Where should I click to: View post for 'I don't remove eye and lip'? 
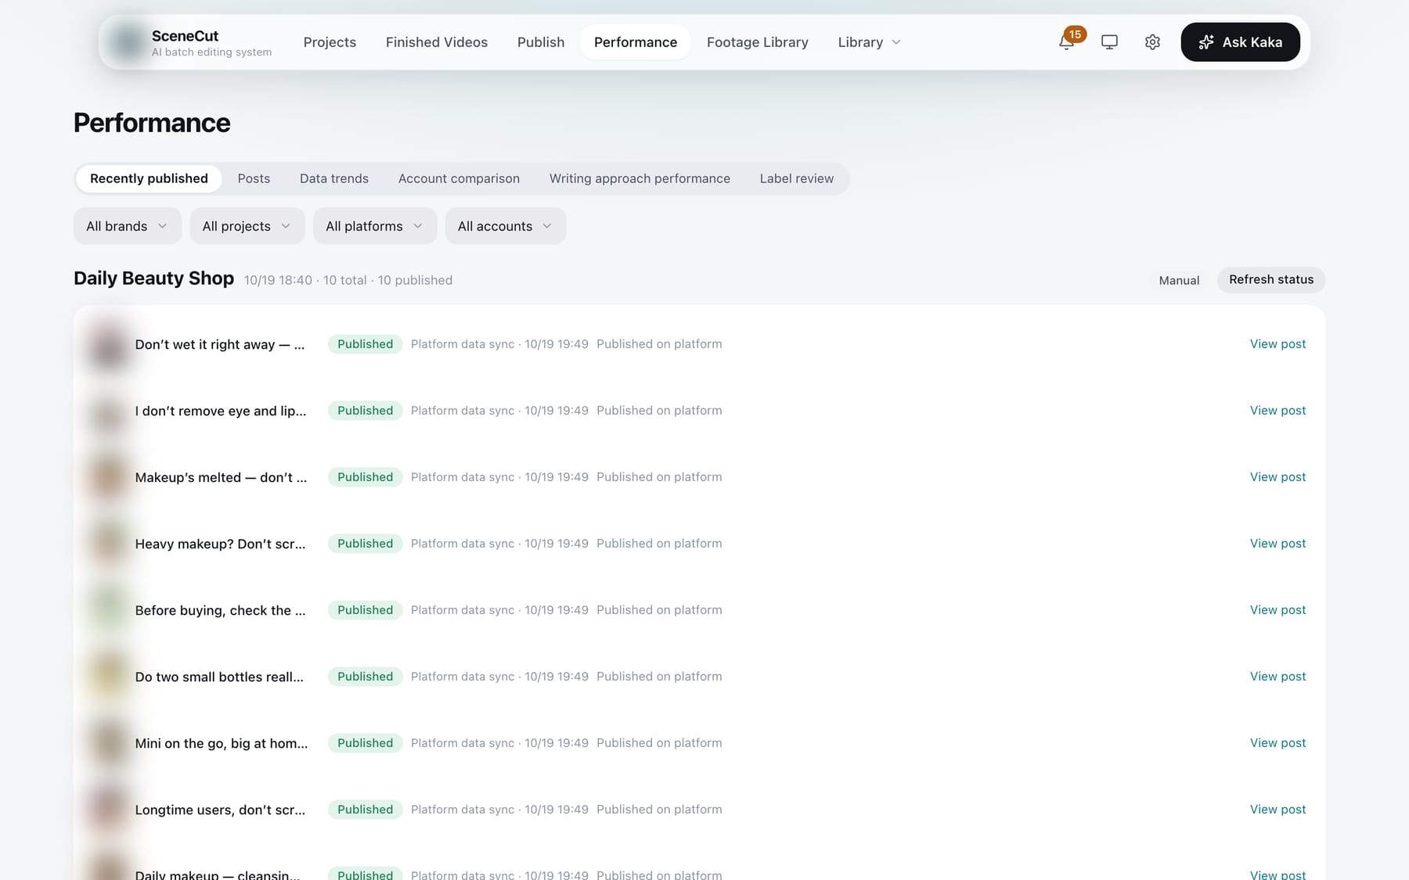1277,411
